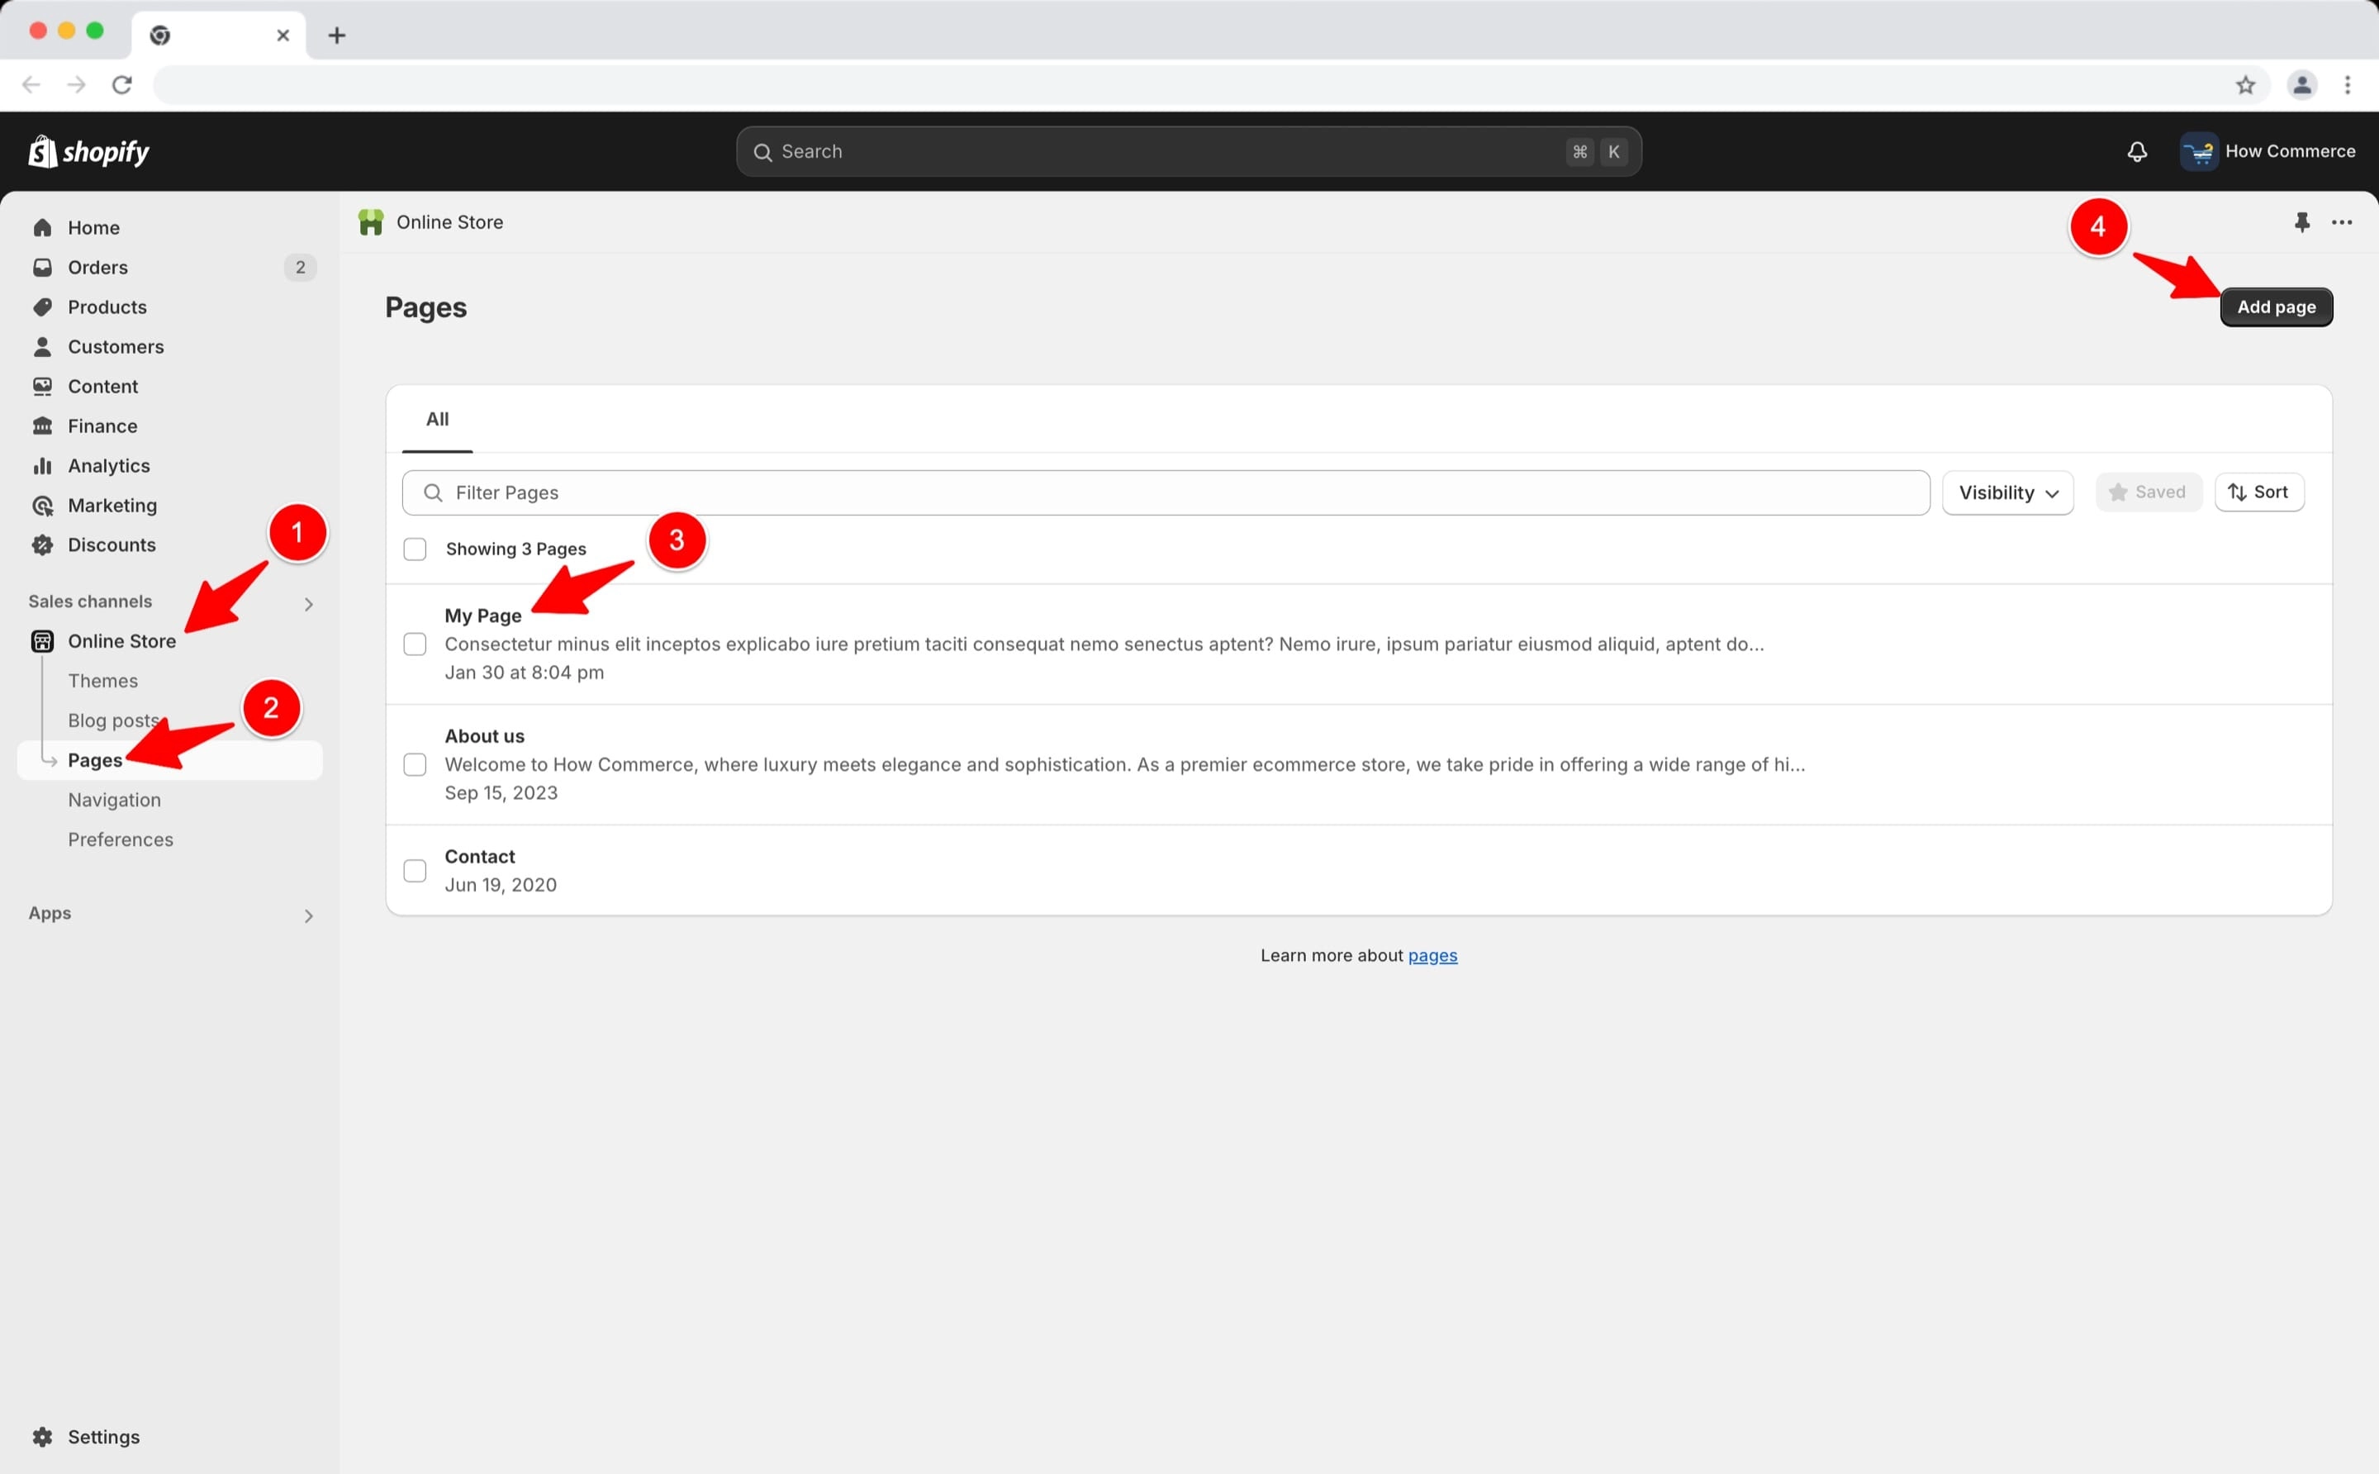Click the Online Store breadcrumb text

[450, 222]
